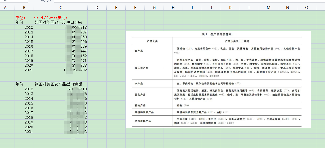
Task: Select column N header
Action: pyautogui.click(x=287, y=8)
